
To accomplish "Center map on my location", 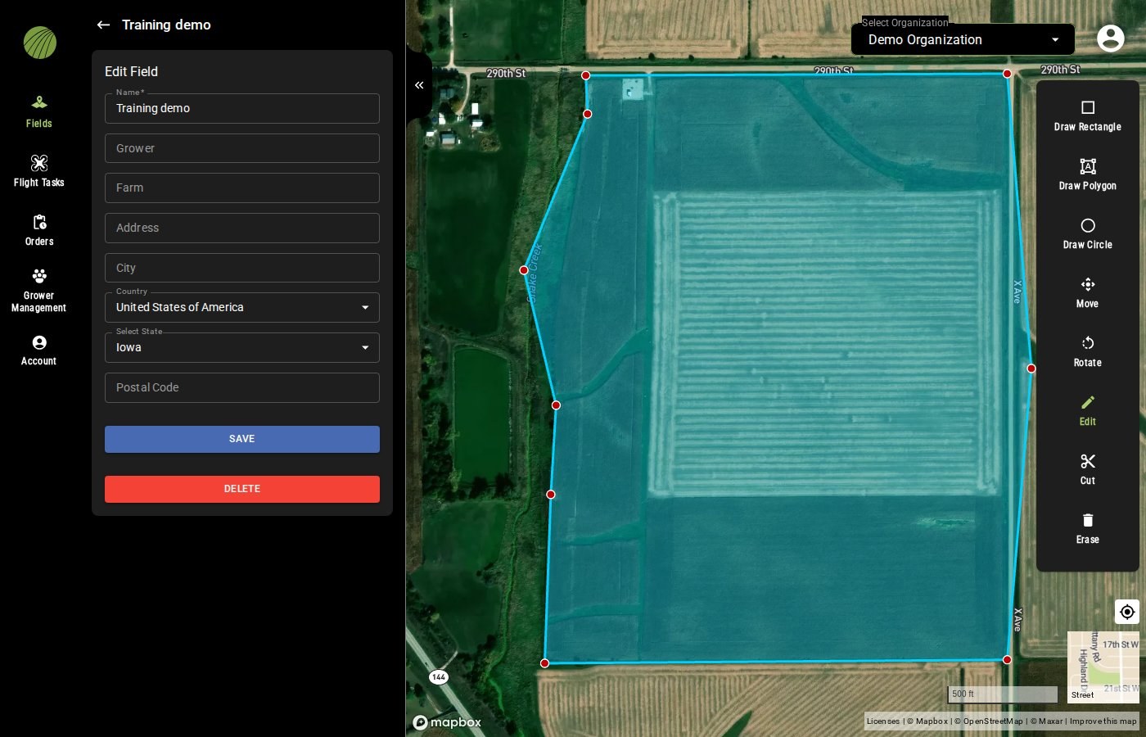I will pos(1127,612).
